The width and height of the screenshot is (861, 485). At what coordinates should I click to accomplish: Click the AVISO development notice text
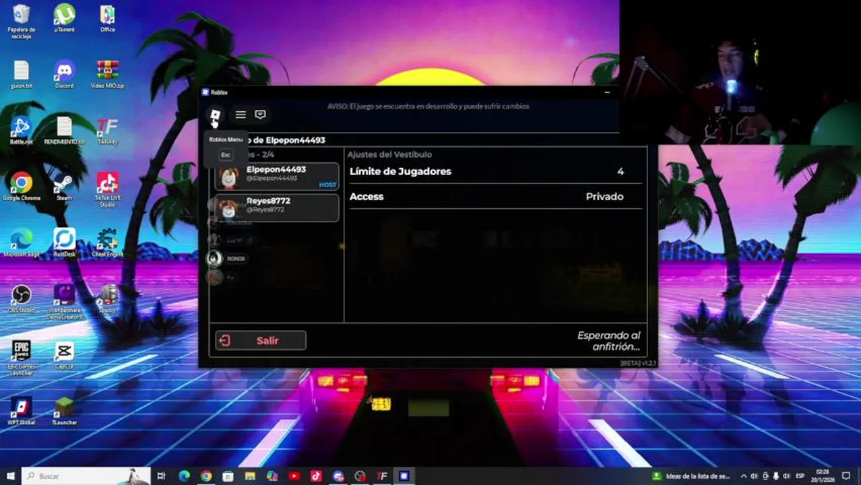(428, 106)
